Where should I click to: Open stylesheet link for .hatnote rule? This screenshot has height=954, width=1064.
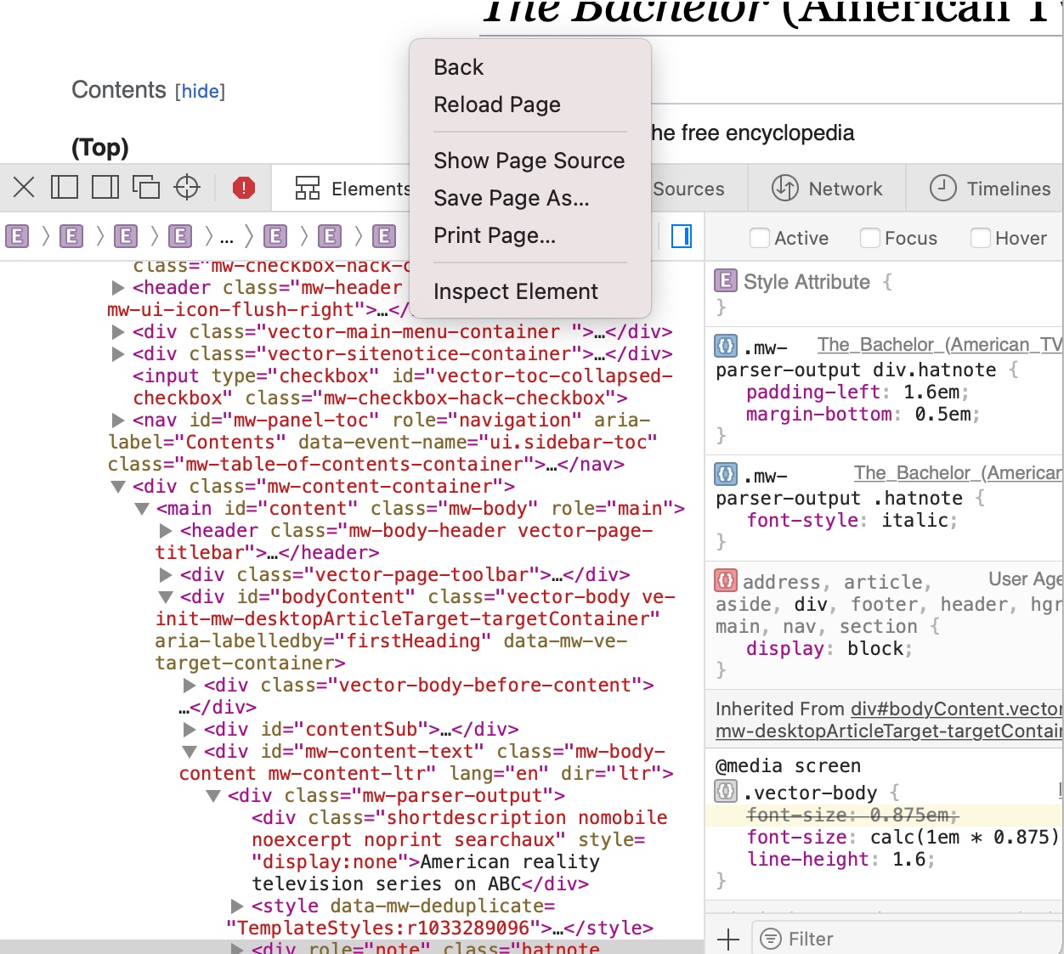[958, 472]
